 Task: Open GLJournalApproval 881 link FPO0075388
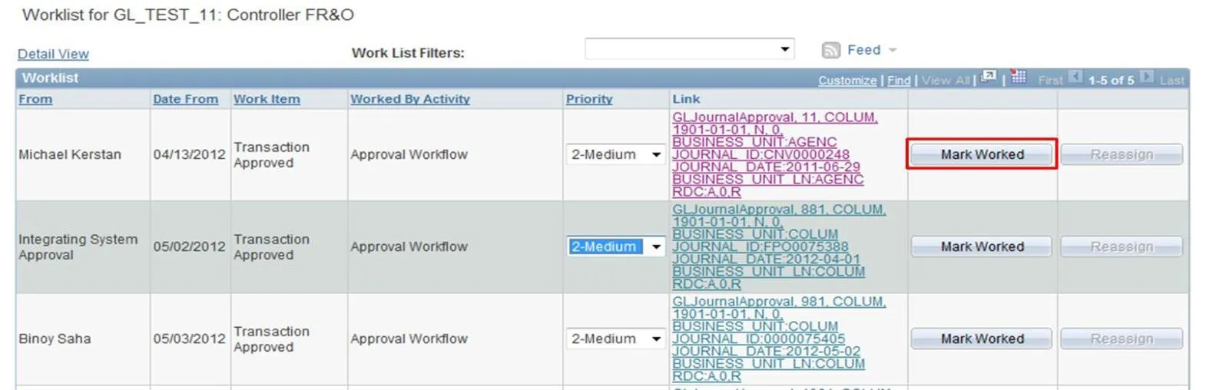[779, 246]
